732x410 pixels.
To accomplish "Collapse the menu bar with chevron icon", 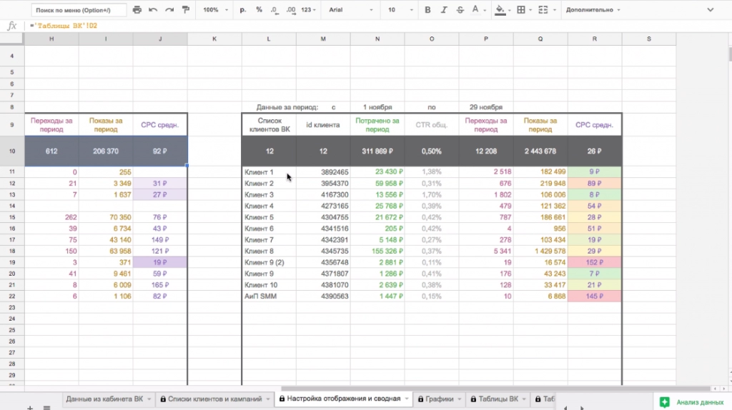I will pyautogui.click(x=710, y=10).
